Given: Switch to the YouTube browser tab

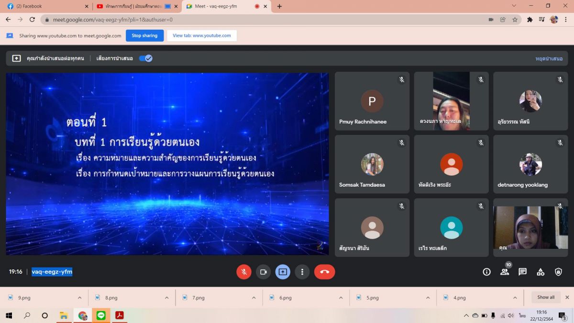Looking at the screenshot, I should point(134,6).
